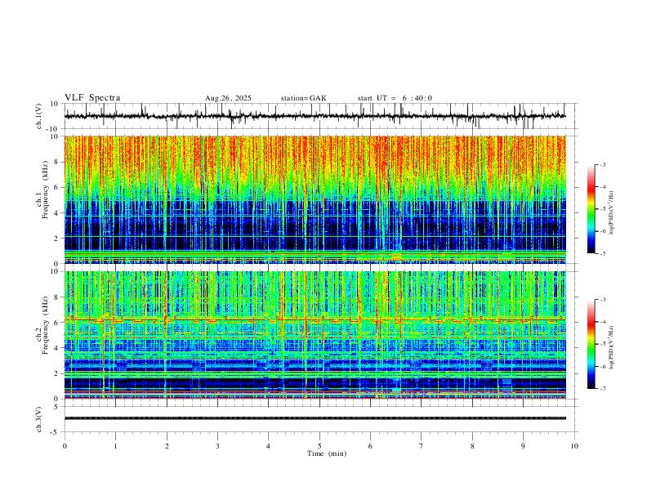Click the time axis tick label '3'
Viewport: 647px width, 500px height.
point(217,446)
